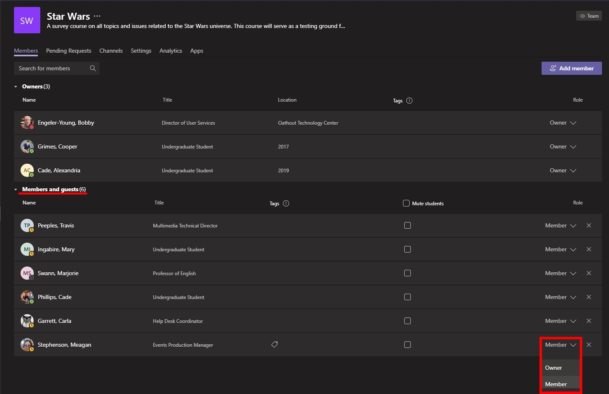This screenshot has width=609, height=394.
Task: Open the Analytics tab
Action: point(171,51)
